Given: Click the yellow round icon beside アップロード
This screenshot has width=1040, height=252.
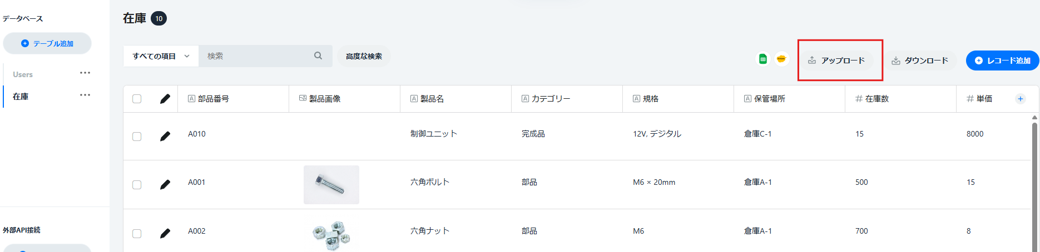Looking at the screenshot, I should (x=781, y=59).
